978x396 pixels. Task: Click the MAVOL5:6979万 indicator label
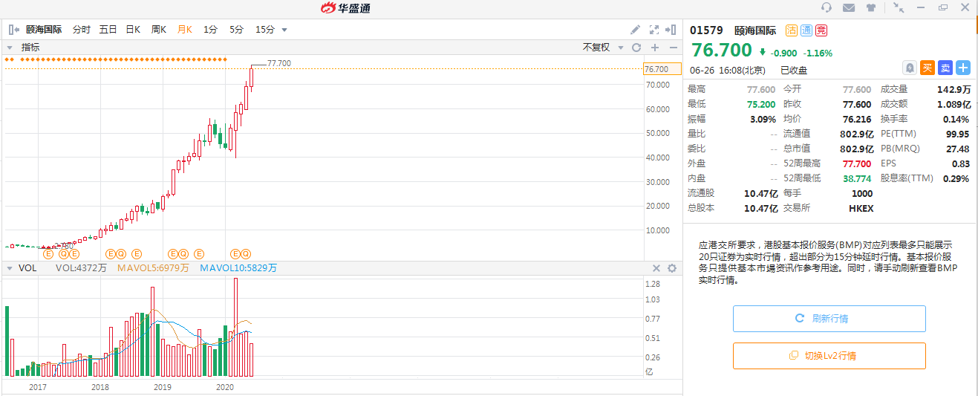point(154,268)
